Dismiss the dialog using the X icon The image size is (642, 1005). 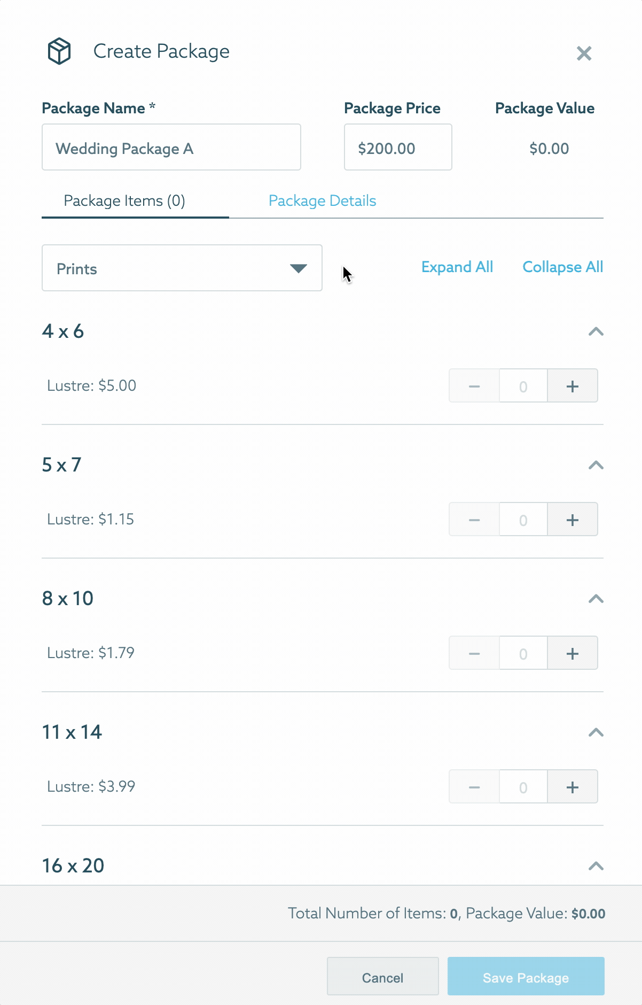coord(584,53)
